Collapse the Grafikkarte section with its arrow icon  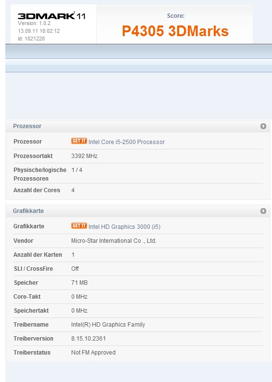(x=263, y=211)
